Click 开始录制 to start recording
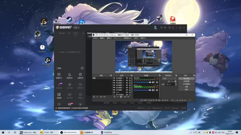 pos(186,81)
